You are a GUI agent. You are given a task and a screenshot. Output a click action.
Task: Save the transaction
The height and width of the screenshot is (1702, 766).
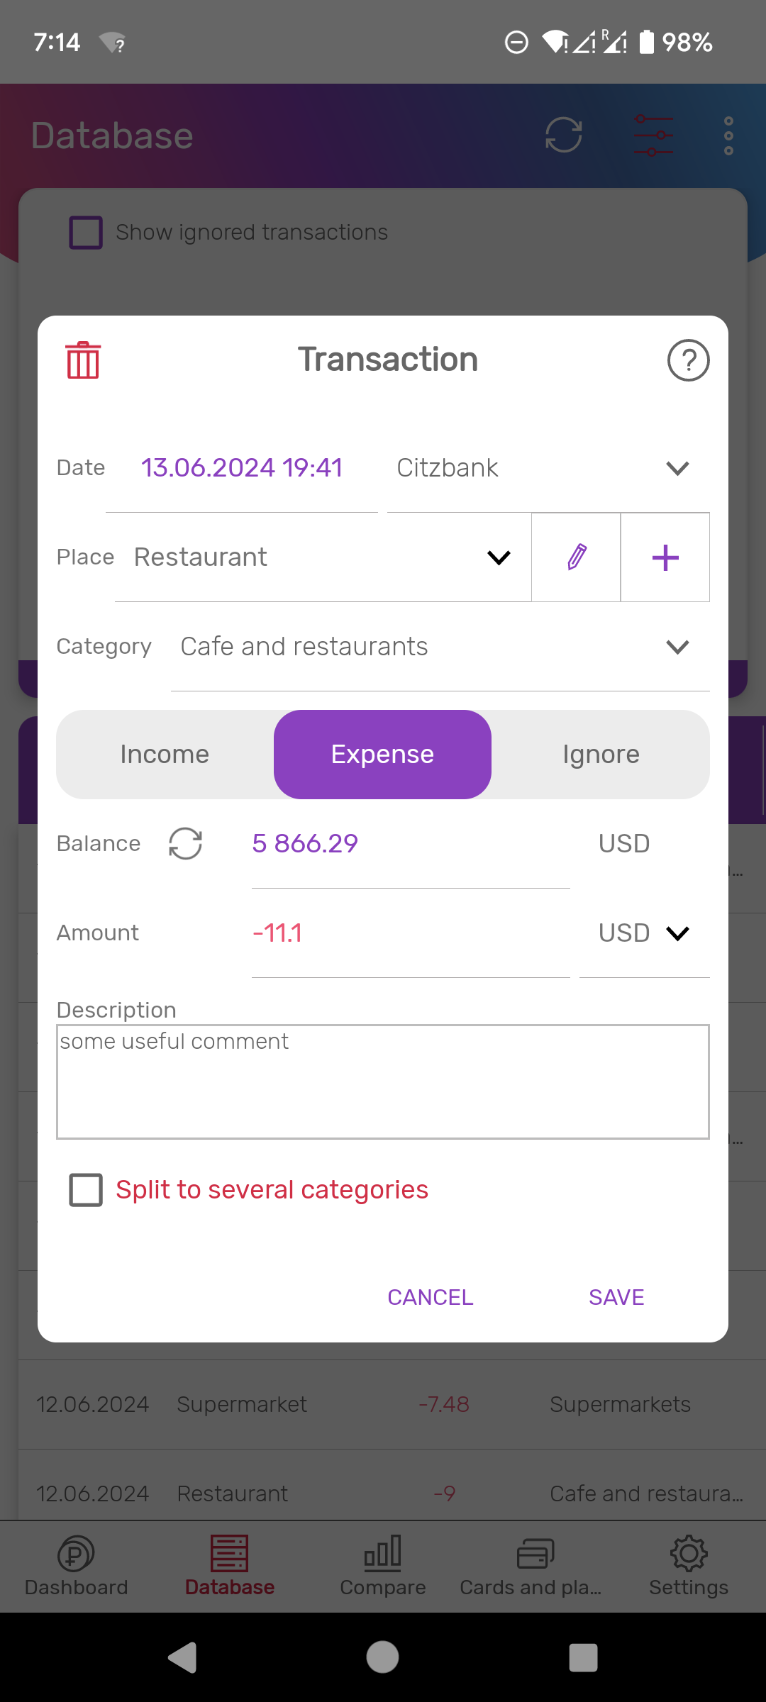click(x=616, y=1297)
